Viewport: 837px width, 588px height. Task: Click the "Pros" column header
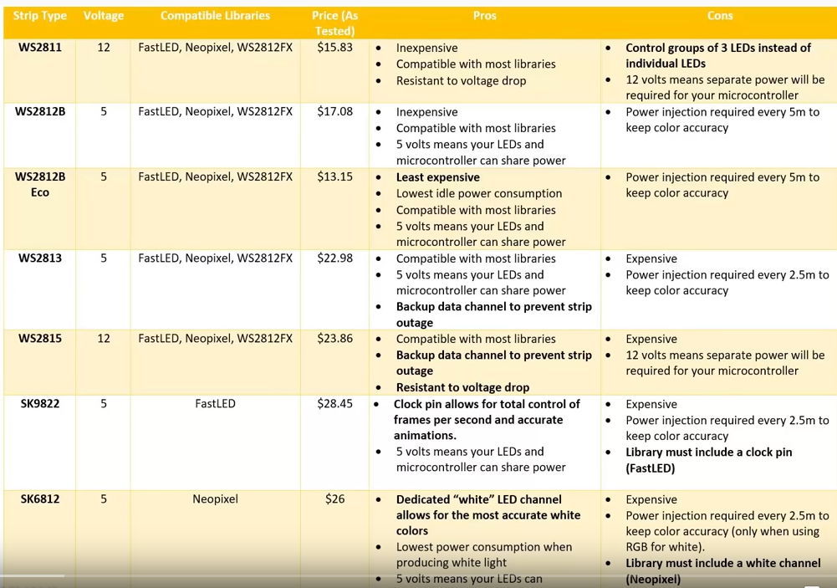click(x=485, y=16)
